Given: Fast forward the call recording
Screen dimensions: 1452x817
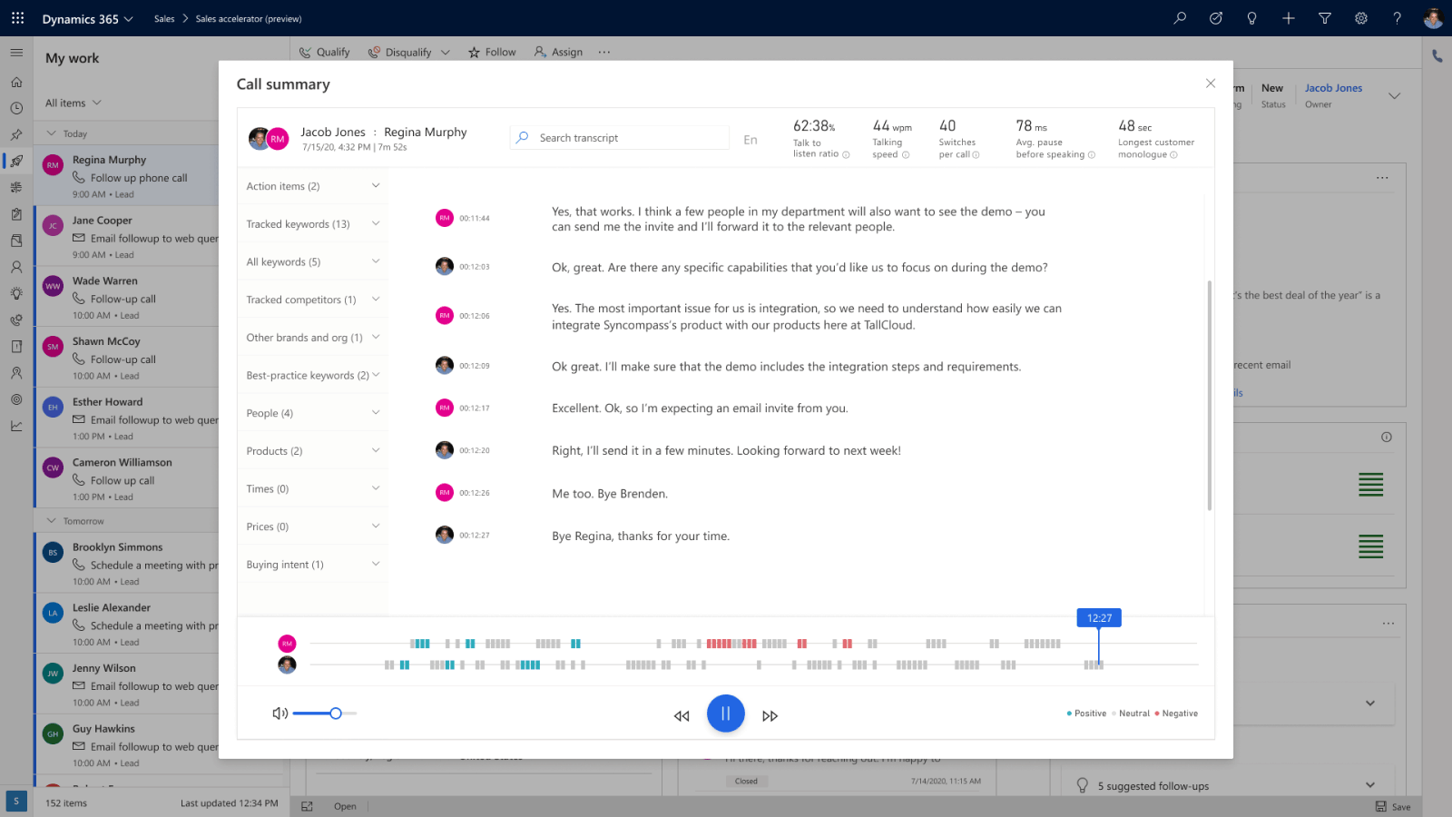Looking at the screenshot, I should pyautogui.click(x=770, y=715).
